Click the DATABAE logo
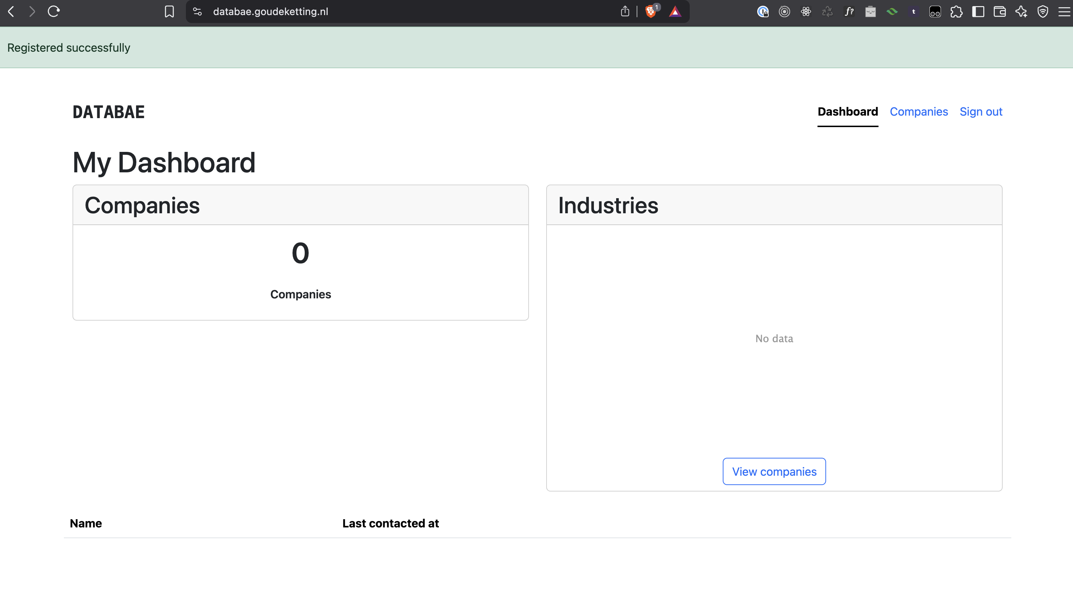This screenshot has width=1073, height=596. [x=109, y=112]
